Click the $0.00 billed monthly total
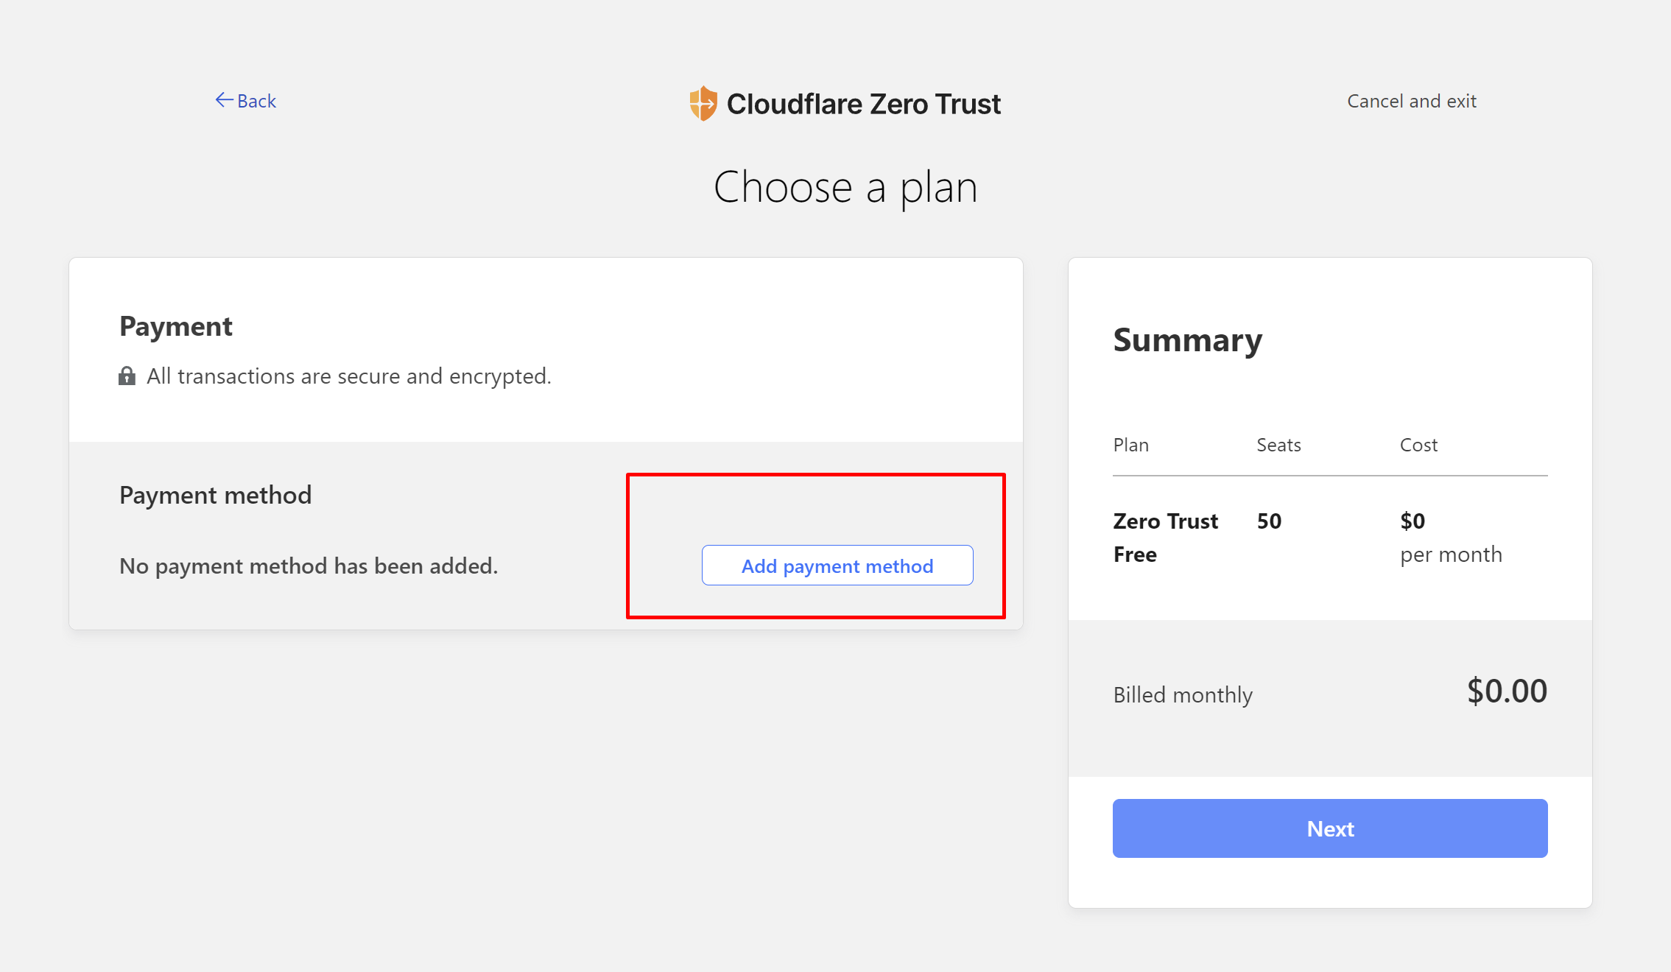Screen dimensions: 1671x972 pos(1507,691)
